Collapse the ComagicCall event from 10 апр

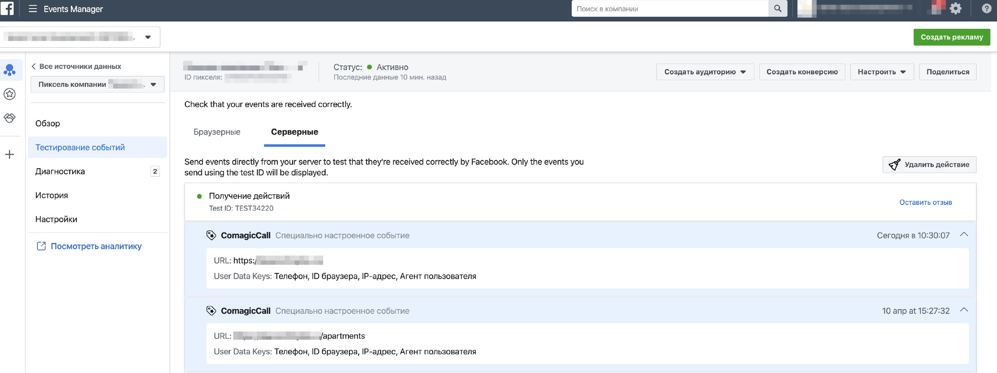pos(964,310)
